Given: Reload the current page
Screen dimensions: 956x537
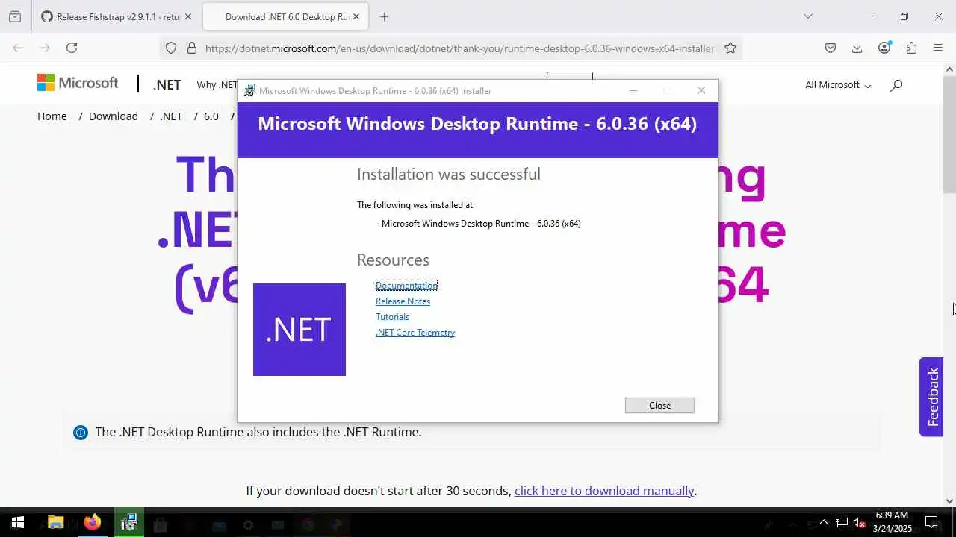Looking at the screenshot, I should (x=72, y=48).
